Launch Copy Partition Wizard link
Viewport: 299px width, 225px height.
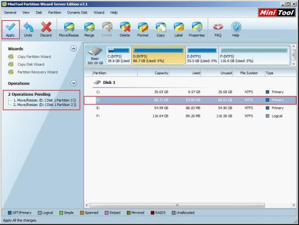(x=35, y=57)
